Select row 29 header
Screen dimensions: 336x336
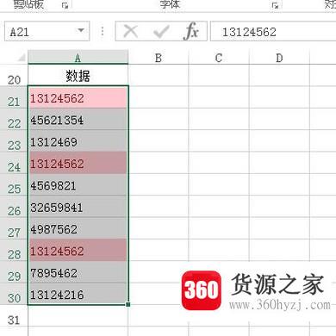[14, 271]
